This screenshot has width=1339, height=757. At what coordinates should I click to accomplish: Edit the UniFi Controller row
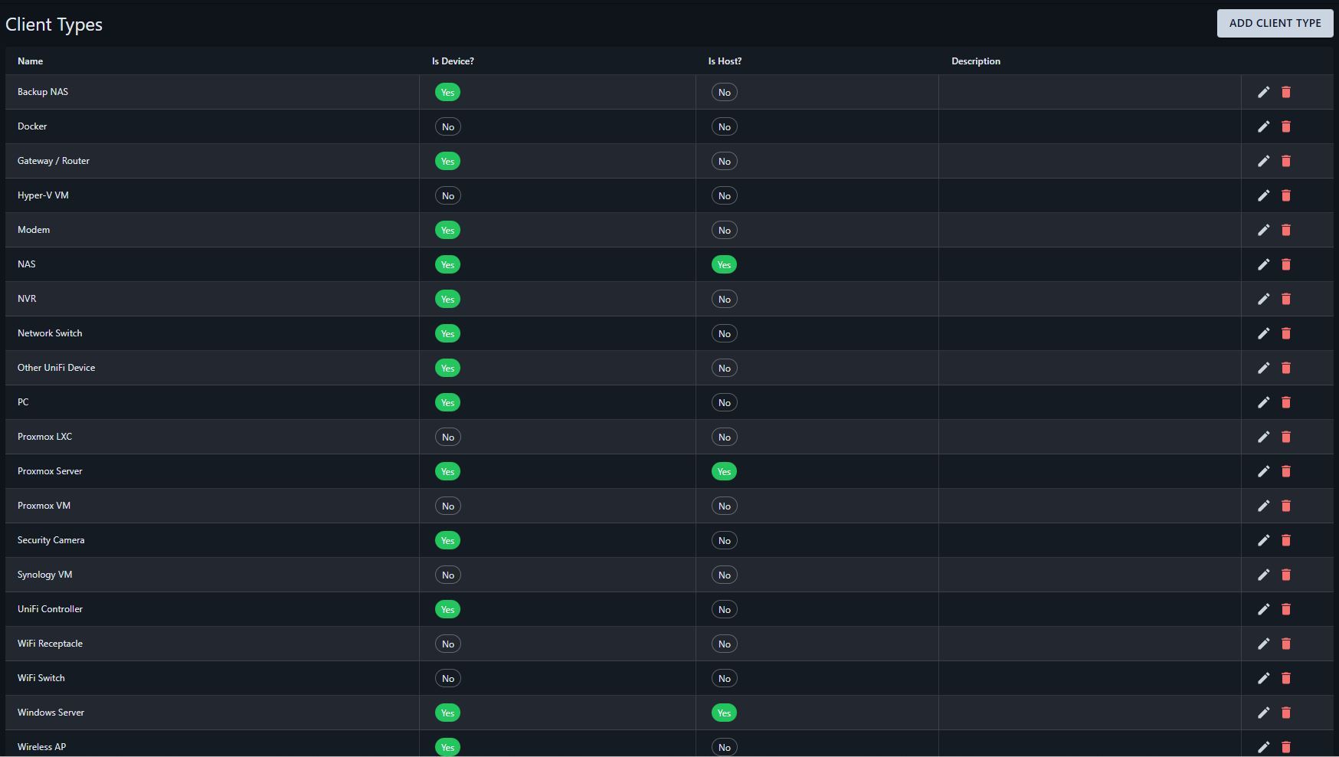pos(1263,609)
